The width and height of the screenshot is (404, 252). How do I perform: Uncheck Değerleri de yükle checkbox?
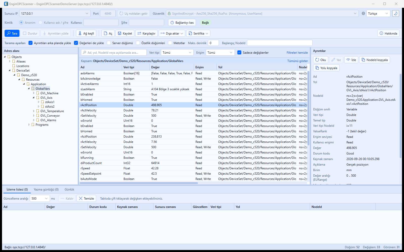click(x=76, y=43)
